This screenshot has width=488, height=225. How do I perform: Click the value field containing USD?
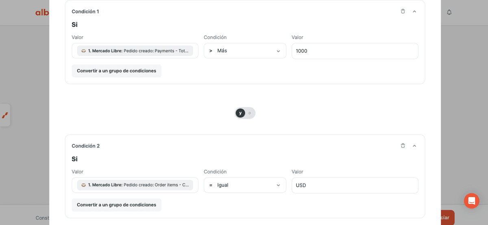(355, 185)
